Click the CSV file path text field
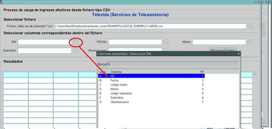Screen dimensions: 272x129 150,26
